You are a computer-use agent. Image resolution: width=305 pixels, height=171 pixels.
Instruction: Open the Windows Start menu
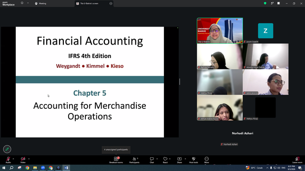[x=4, y=168]
